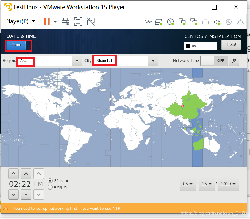The width and height of the screenshot is (250, 219).
Task: Click the sound card icon
Action: coord(217,22)
